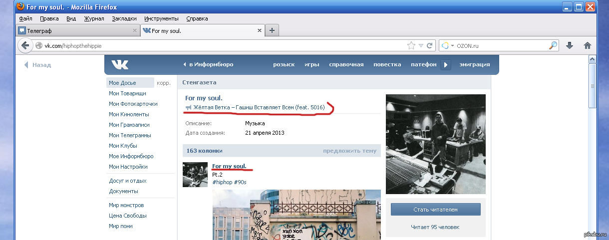Screen dimensions: 609x240
Task: Go to Firefox home page icon
Action: click(588, 45)
